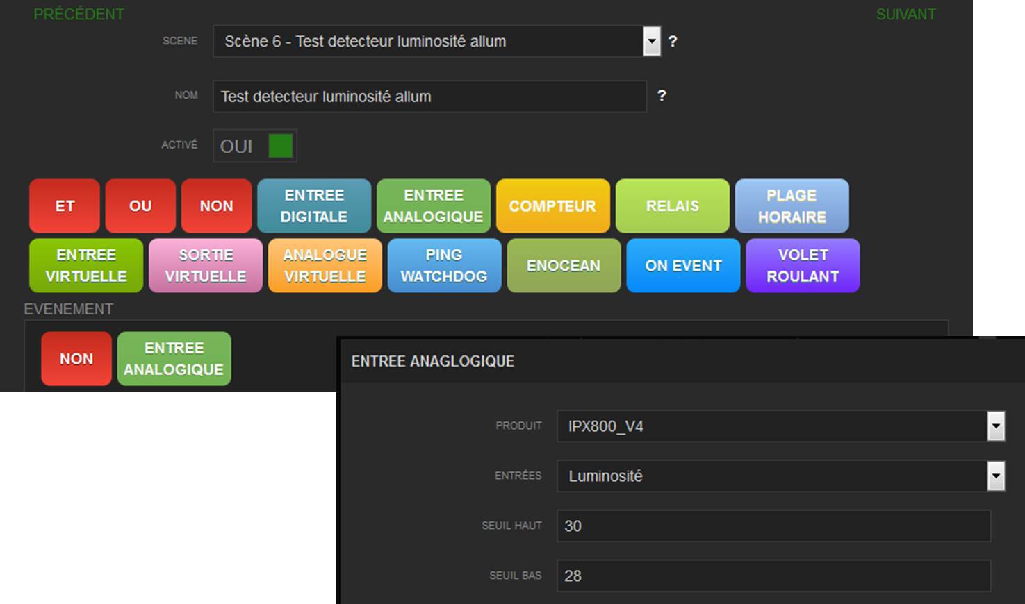Click the SEUIL HAUT field
Image resolution: width=1025 pixels, height=604 pixels.
click(773, 526)
